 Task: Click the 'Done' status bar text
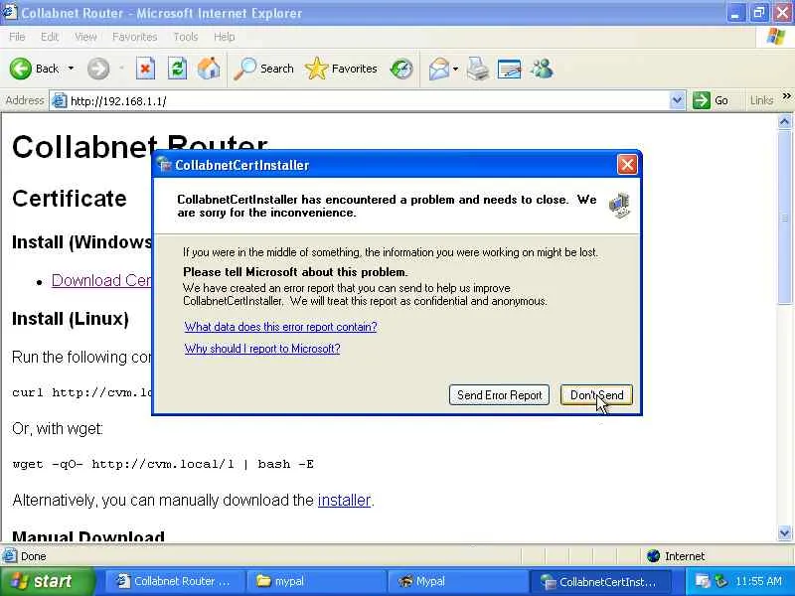click(34, 556)
